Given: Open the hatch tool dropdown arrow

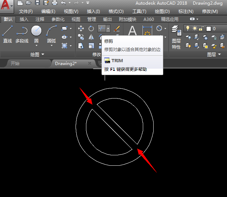Looking at the screenshot, I should point(71,46).
